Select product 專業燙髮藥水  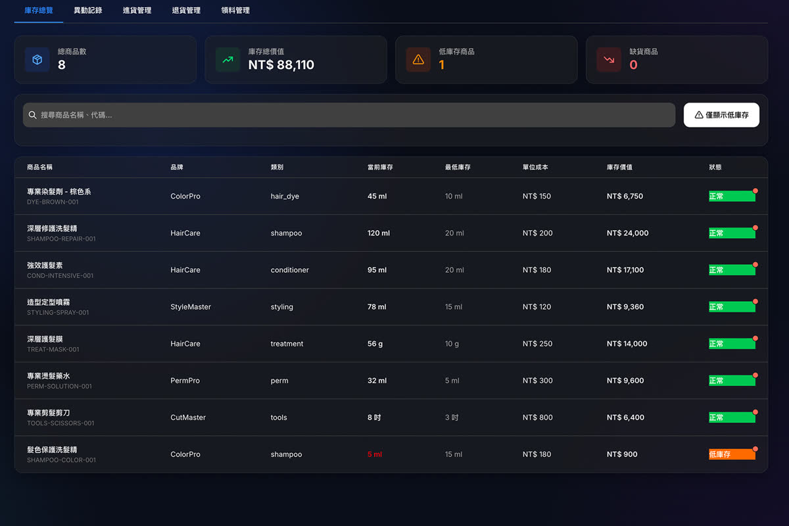point(48,376)
